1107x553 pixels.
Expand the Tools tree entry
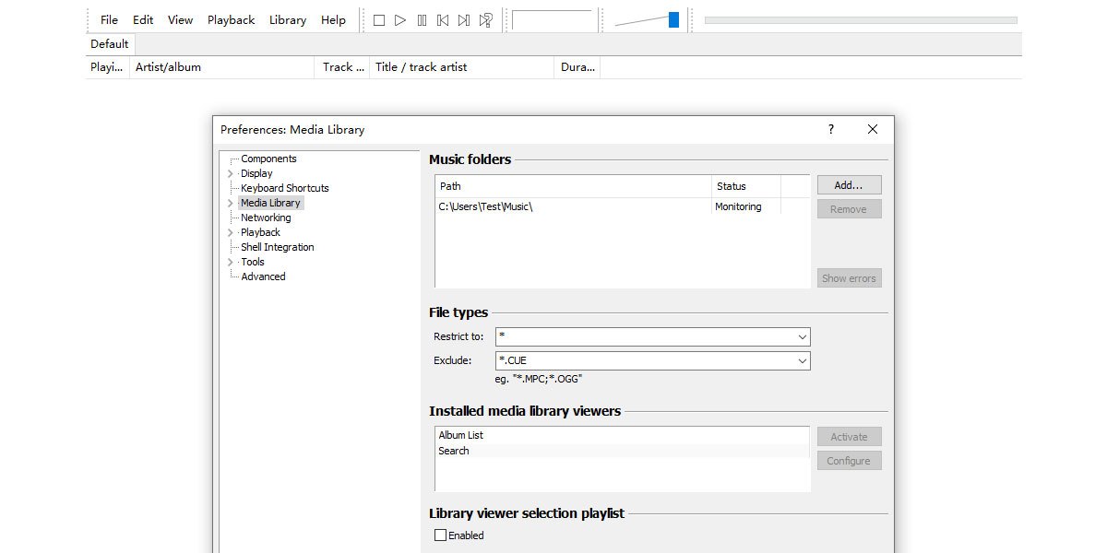pyautogui.click(x=230, y=261)
